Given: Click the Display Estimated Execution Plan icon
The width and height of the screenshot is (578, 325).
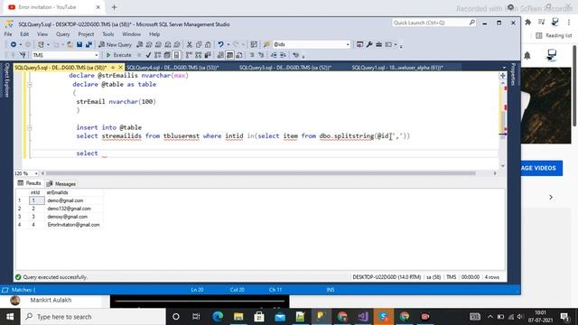Looking at the screenshot, I should point(158,55).
